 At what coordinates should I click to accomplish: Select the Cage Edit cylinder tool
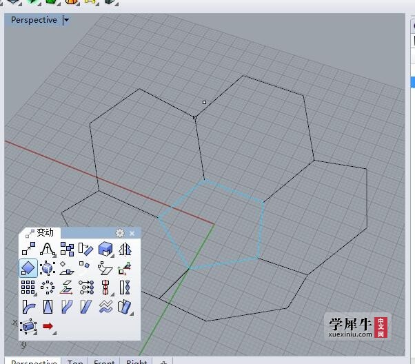[x=28, y=326]
